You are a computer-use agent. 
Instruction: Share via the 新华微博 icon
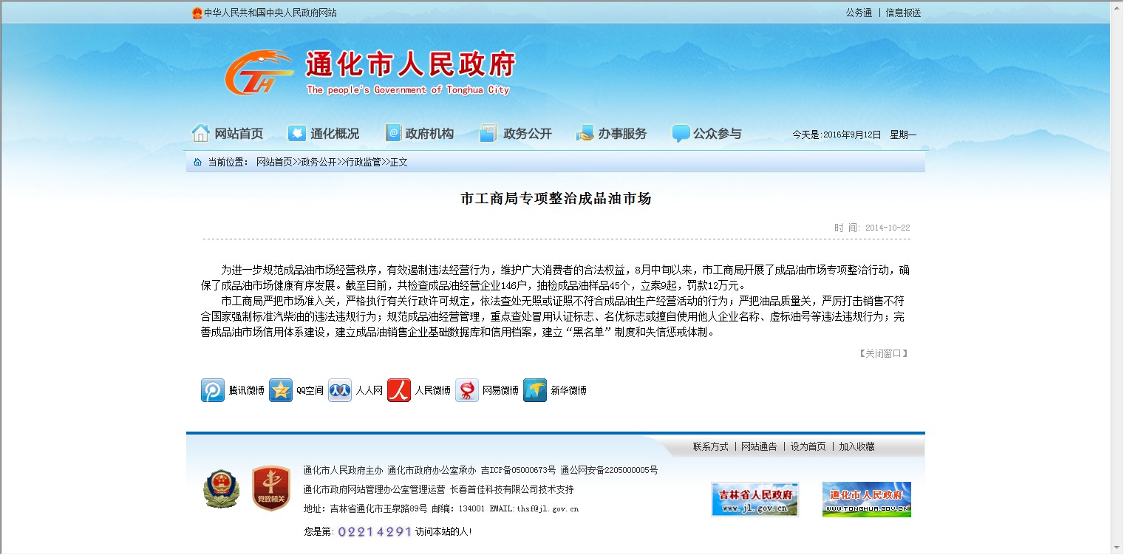535,390
